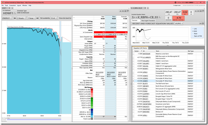Open HPRG1 unit link

pos(145,72)
